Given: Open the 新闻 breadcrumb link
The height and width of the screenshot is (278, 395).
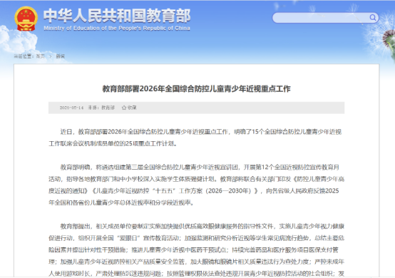Looking at the screenshot, I should [x=60, y=56].
